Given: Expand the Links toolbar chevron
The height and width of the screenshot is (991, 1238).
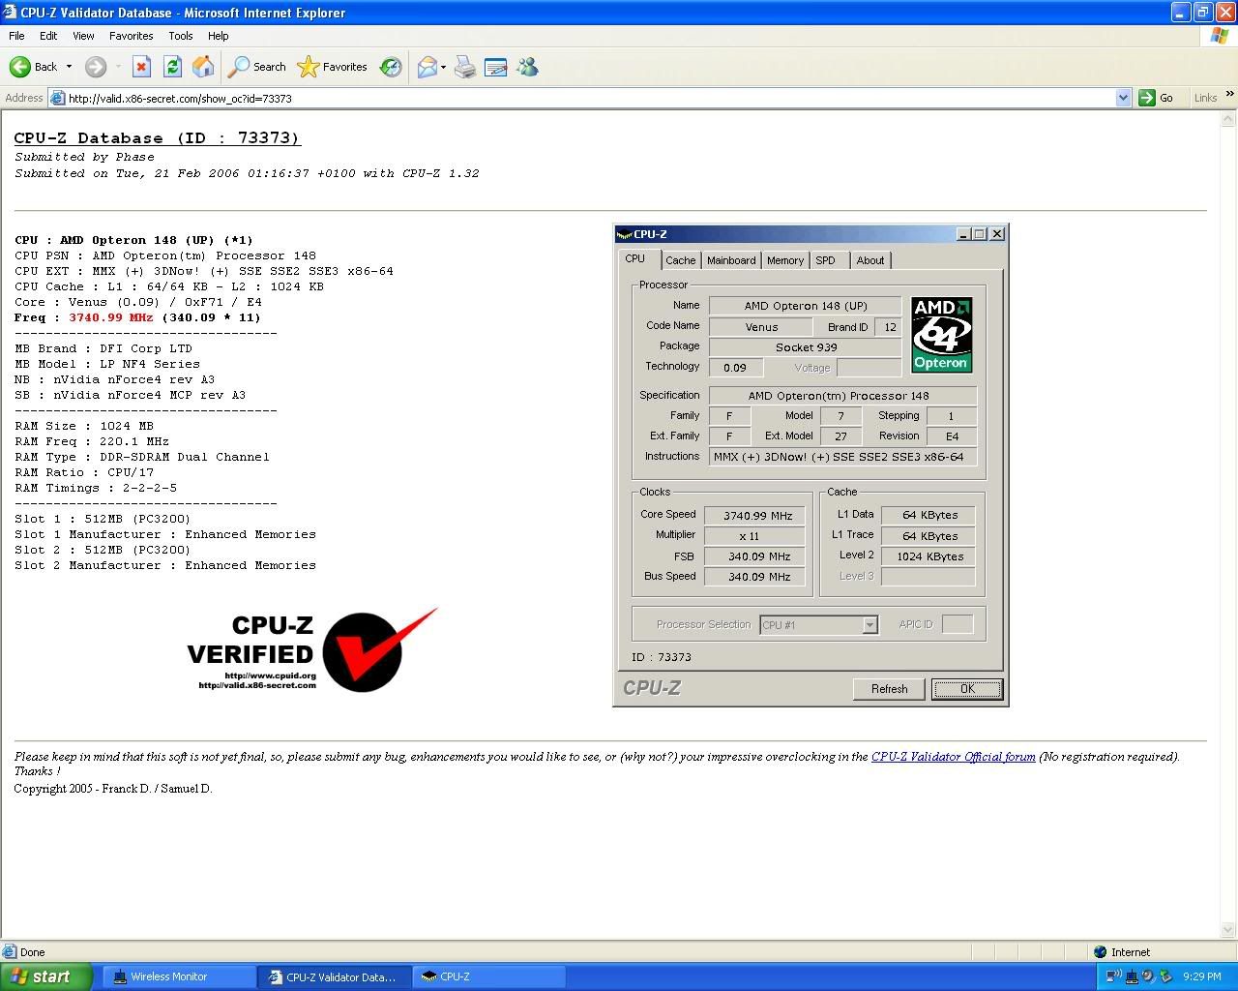Looking at the screenshot, I should click(1229, 94).
